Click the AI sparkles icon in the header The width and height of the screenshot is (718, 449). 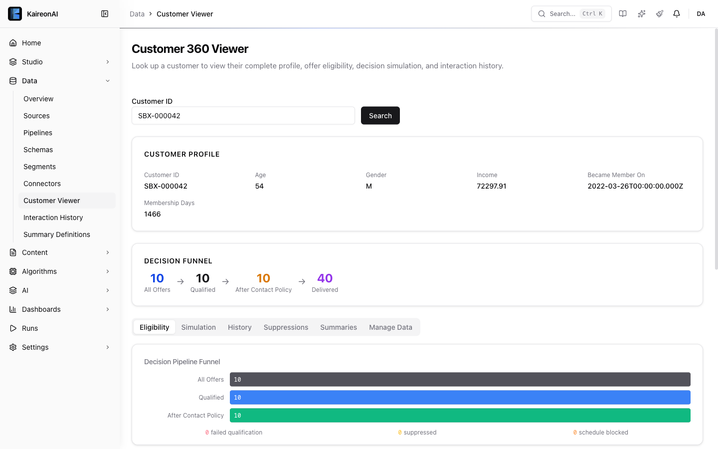[x=641, y=13]
